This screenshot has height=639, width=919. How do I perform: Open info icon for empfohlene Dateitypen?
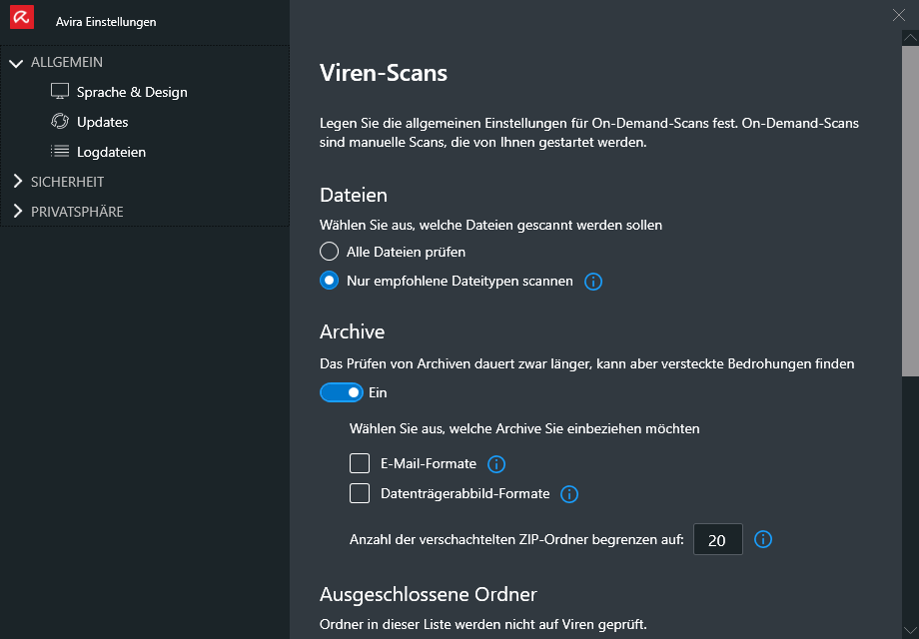click(x=593, y=282)
